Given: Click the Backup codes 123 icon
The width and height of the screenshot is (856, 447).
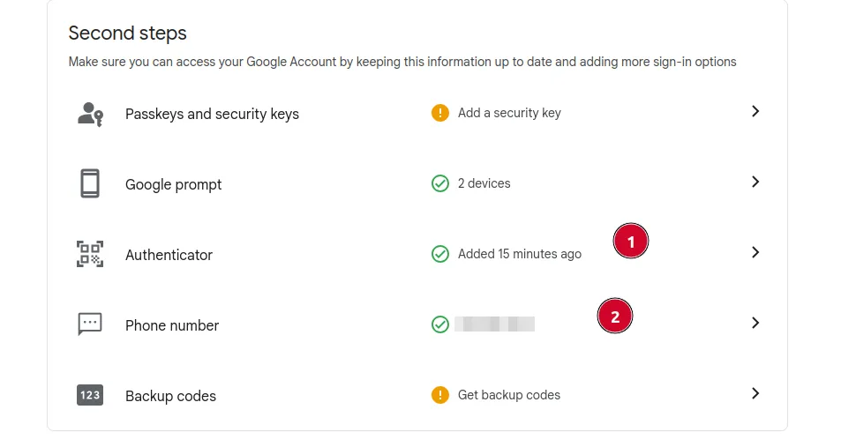Looking at the screenshot, I should 90,395.
